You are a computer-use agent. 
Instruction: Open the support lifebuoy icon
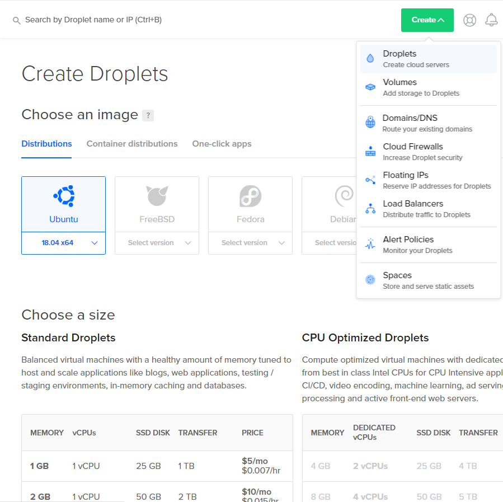[x=469, y=20]
